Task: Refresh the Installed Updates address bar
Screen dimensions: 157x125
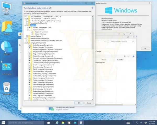Action: pyautogui.click(x=107, y=41)
